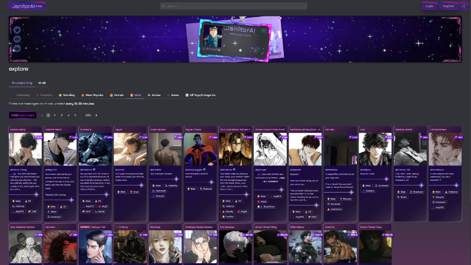Click the magnifier icon in the search bar
The image size is (471, 265).
tap(164, 6)
